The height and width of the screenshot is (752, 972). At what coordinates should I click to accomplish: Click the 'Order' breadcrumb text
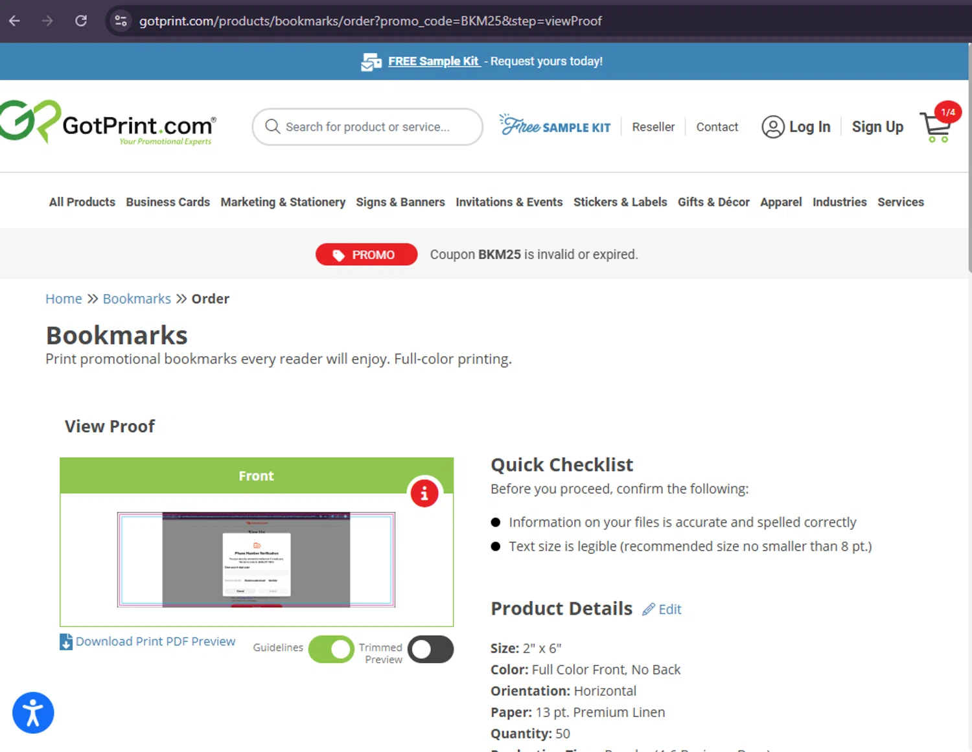(211, 299)
